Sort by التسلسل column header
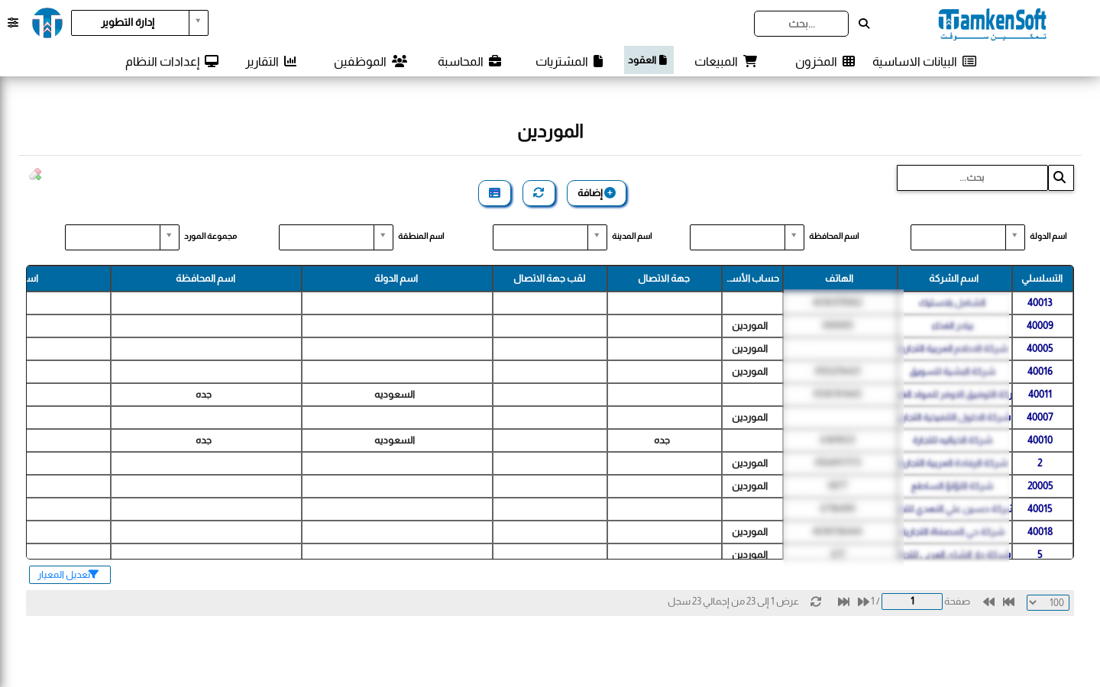 1042,279
